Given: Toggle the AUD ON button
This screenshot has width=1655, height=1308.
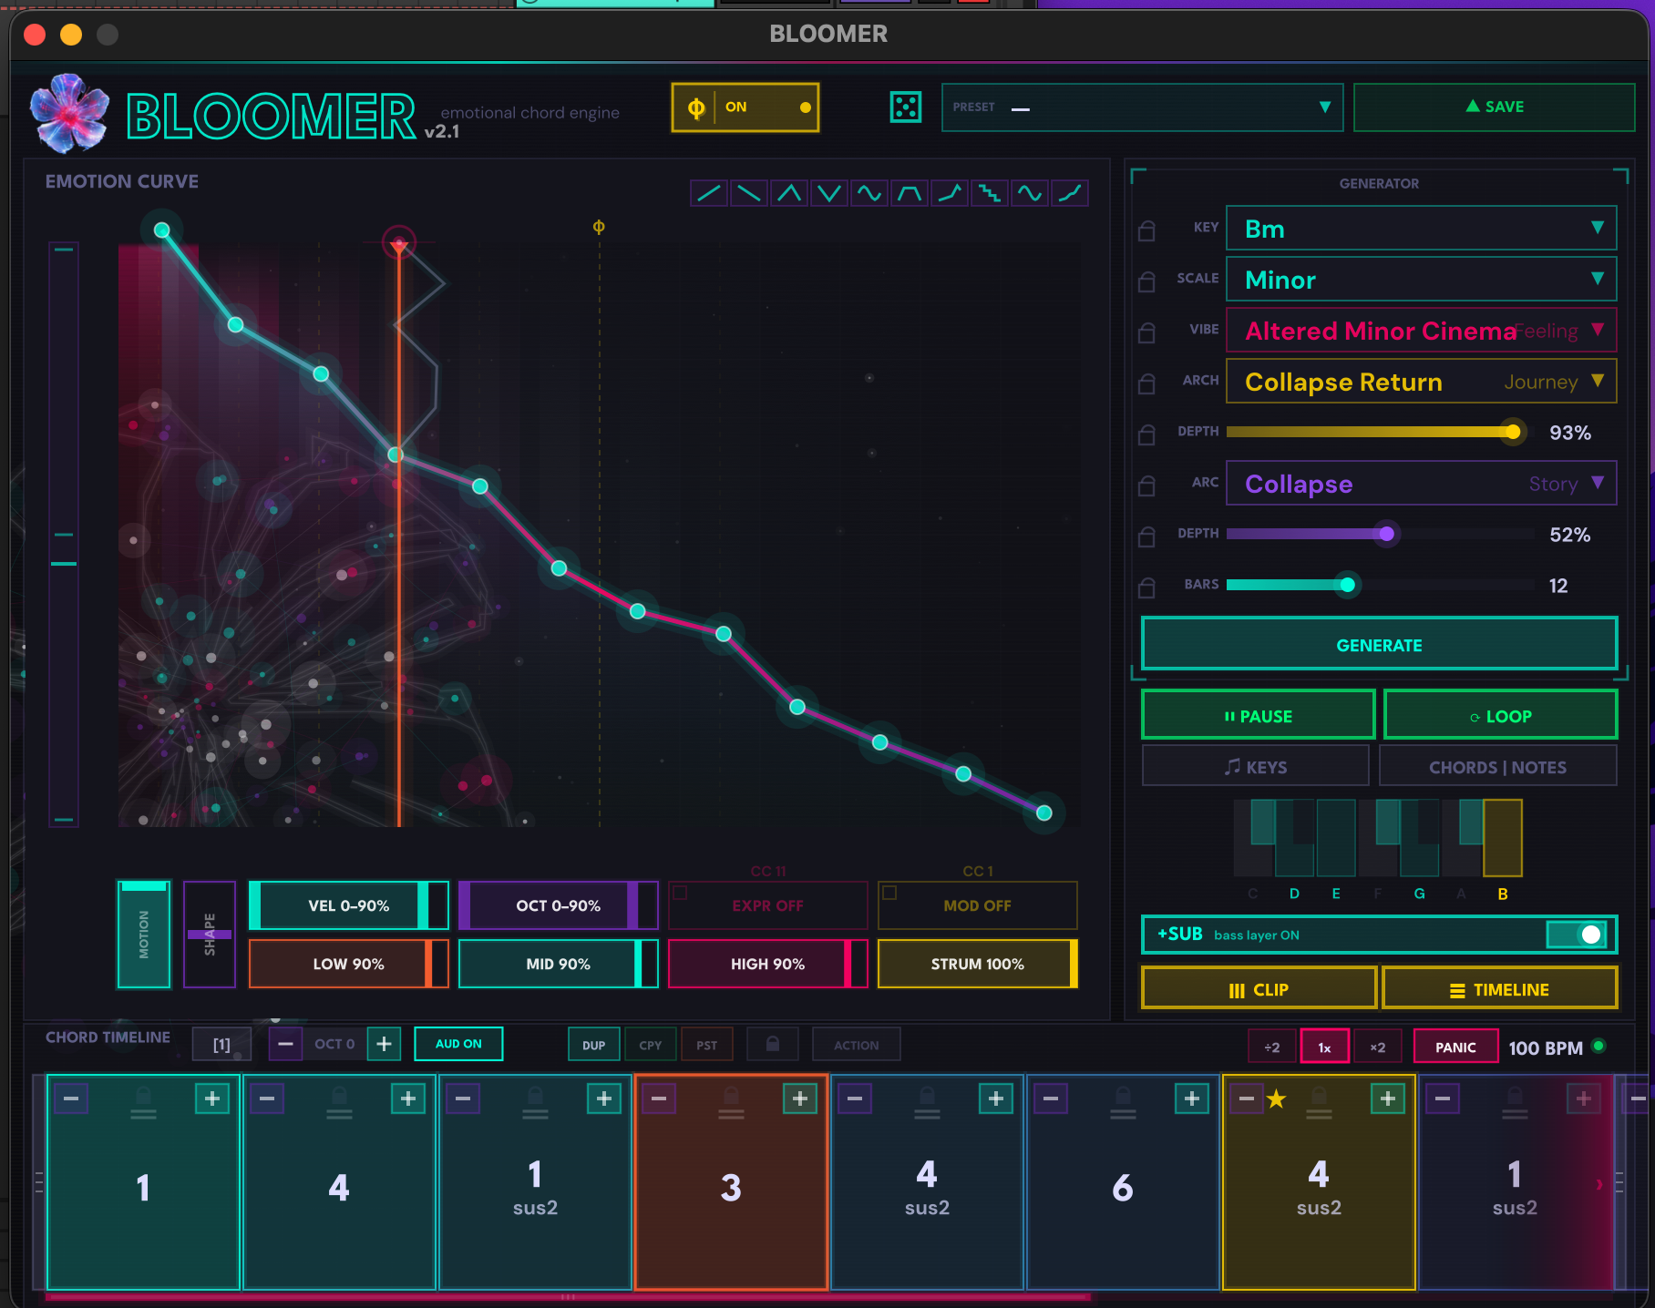Looking at the screenshot, I should [x=458, y=1044].
